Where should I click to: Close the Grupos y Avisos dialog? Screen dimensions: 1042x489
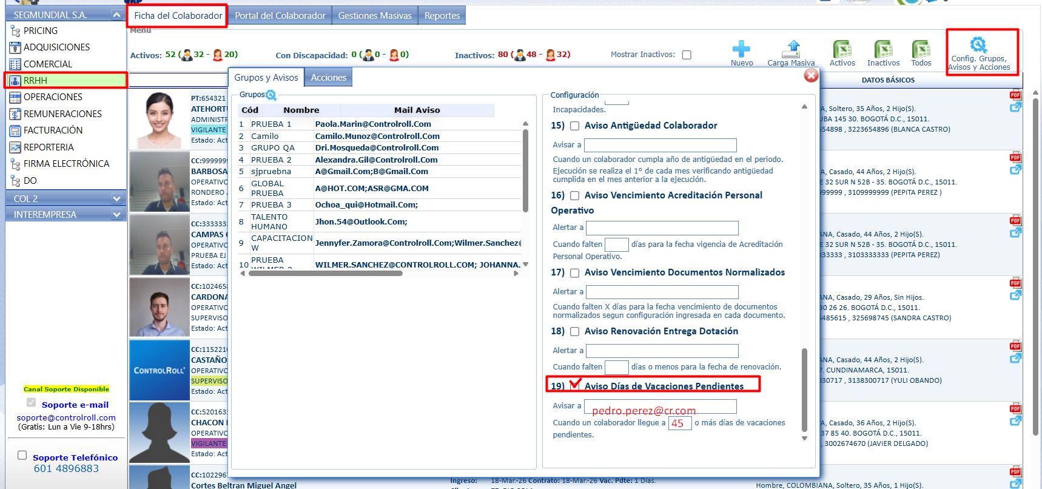811,75
